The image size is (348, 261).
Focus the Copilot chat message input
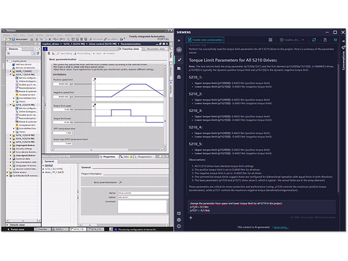point(262,207)
